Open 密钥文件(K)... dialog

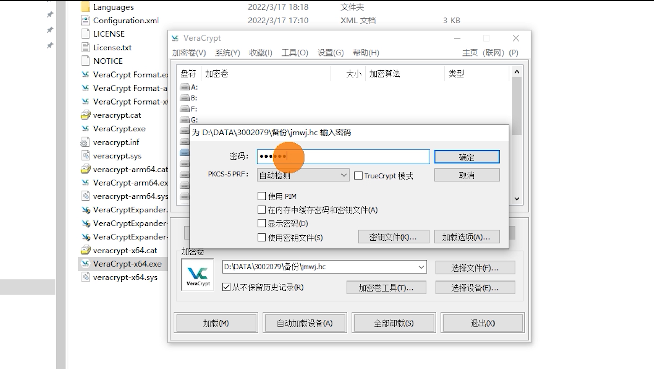pos(393,237)
